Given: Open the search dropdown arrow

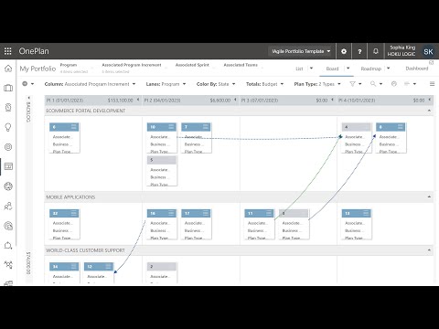Looking at the screenshot, I should (x=380, y=84).
